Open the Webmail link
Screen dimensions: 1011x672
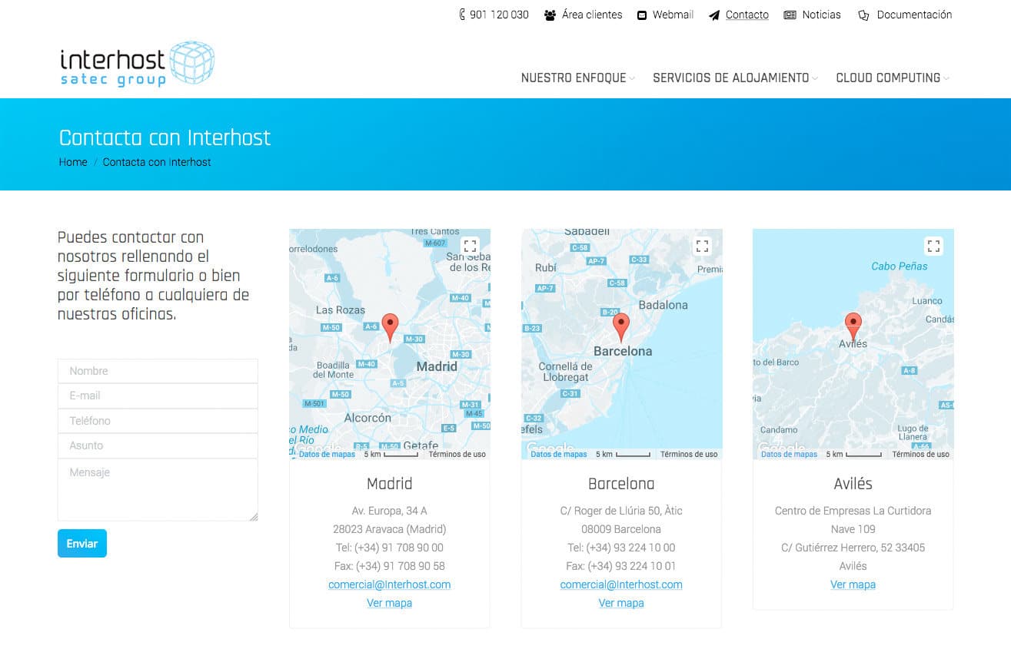pyautogui.click(x=673, y=15)
